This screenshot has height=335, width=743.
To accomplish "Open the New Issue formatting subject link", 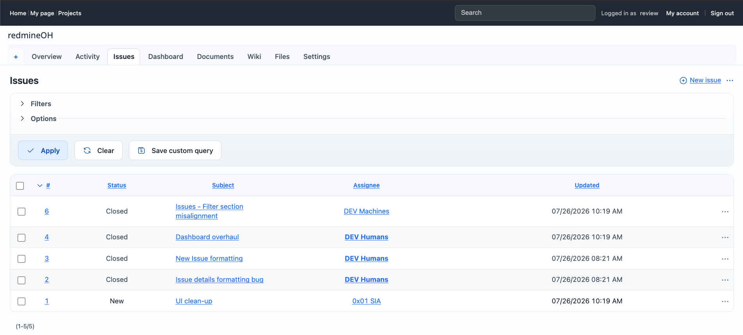I will pyautogui.click(x=209, y=258).
